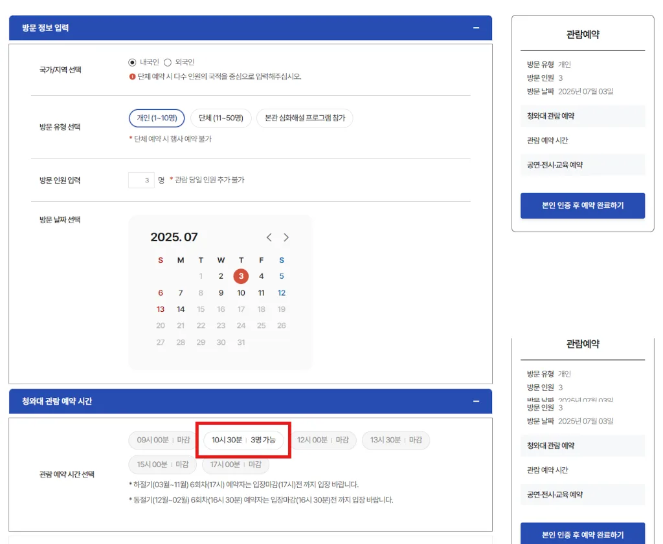Click the 15시 00분 마감 time slot
The image size is (663, 544).
coord(163,464)
